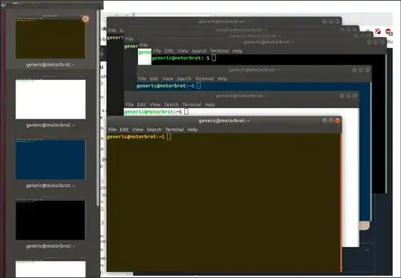Click the prompt in the olive terminal
This screenshot has width=401, height=278.
click(136, 137)
